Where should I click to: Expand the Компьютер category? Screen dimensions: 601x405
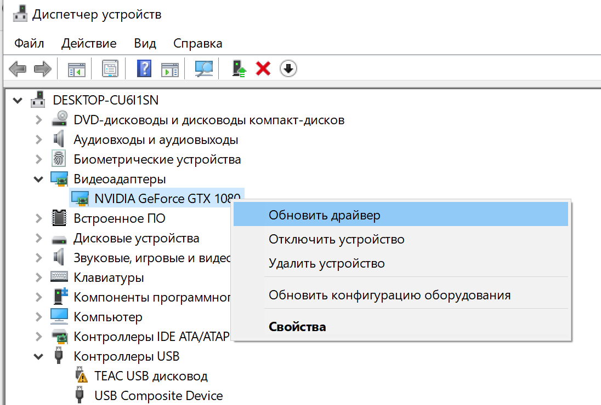39,317
